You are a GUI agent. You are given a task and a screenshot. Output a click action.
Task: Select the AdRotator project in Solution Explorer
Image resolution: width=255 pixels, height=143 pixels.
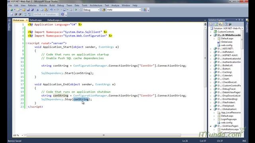coord(226,52)
